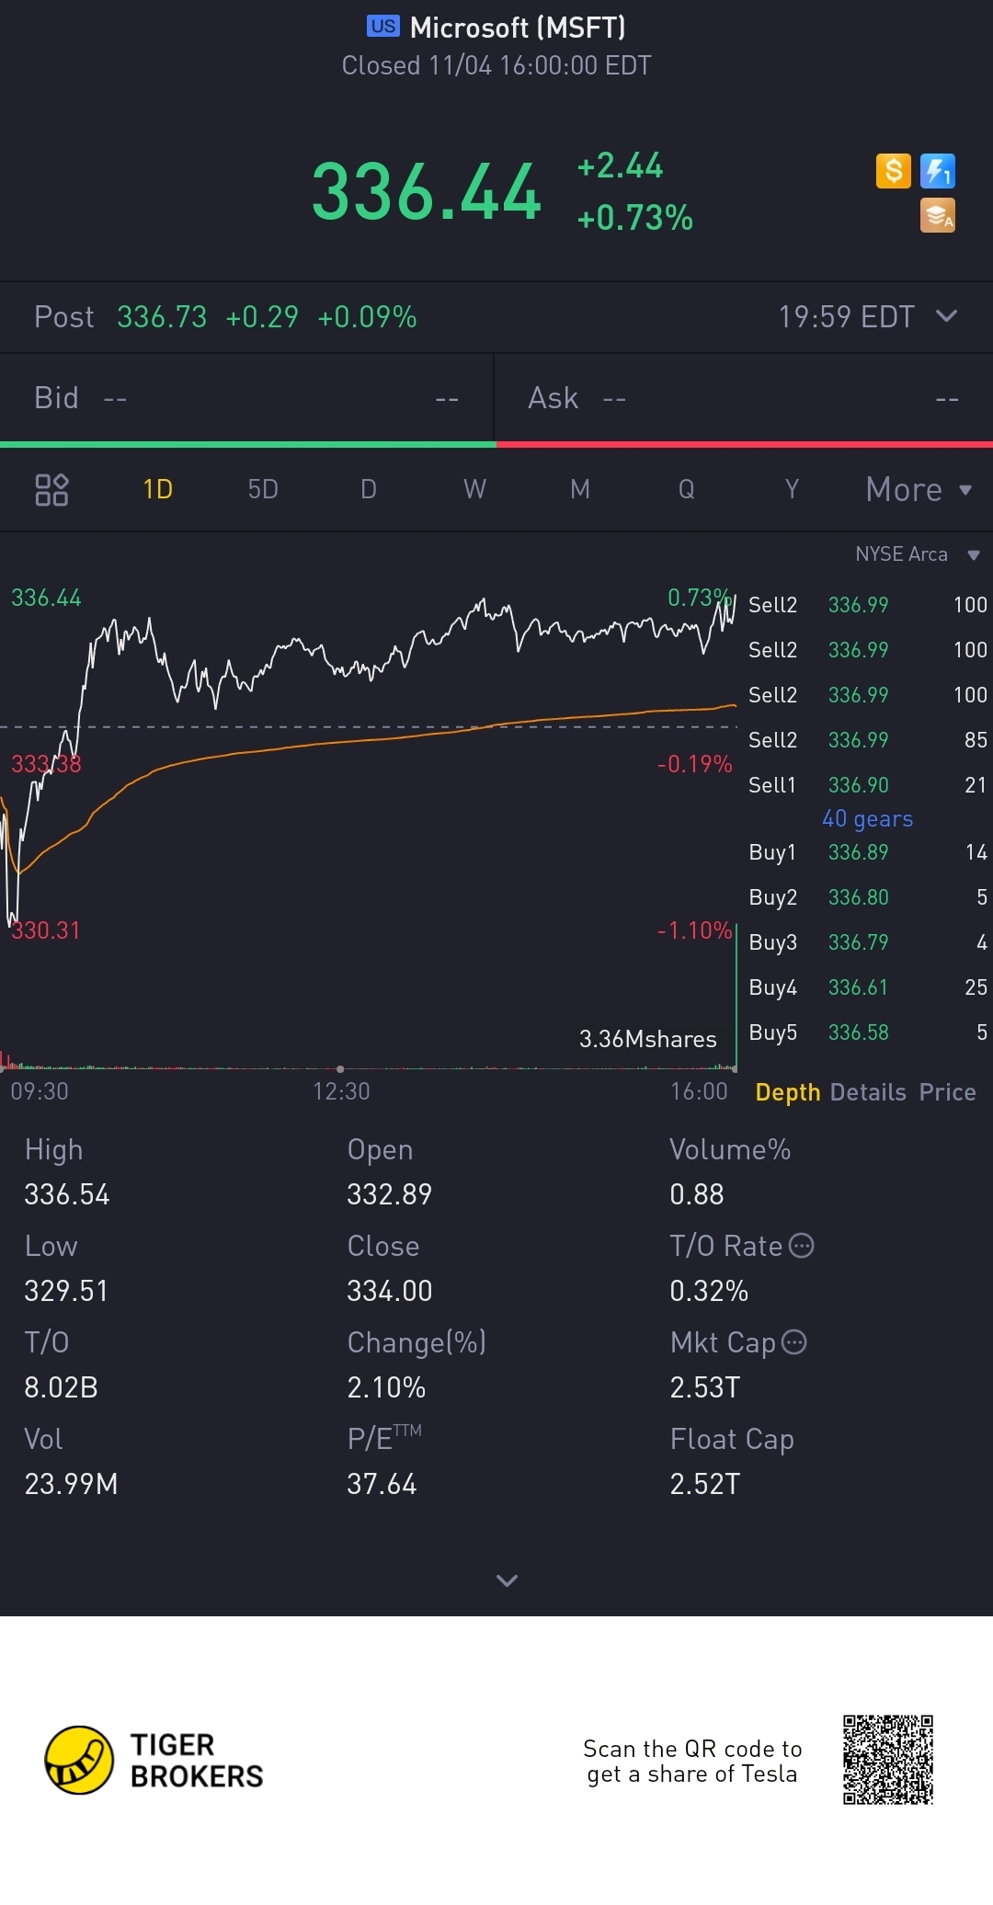Tap the 40 gears link
Screen dimensions: 993x1905
[868, 818]
